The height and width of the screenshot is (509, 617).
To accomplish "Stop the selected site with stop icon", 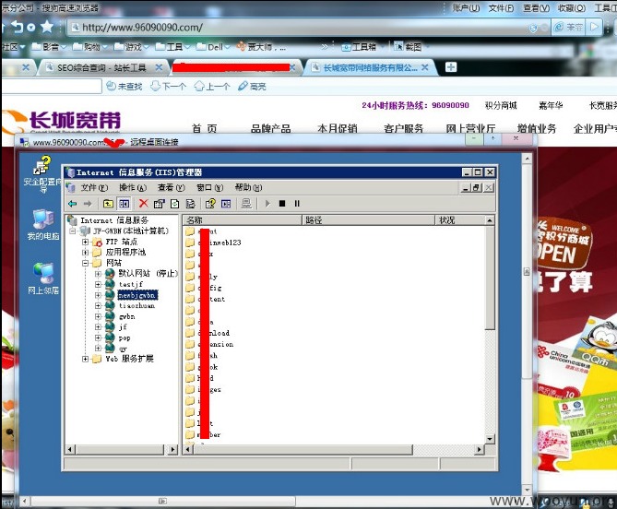I will tap(282, 204).
